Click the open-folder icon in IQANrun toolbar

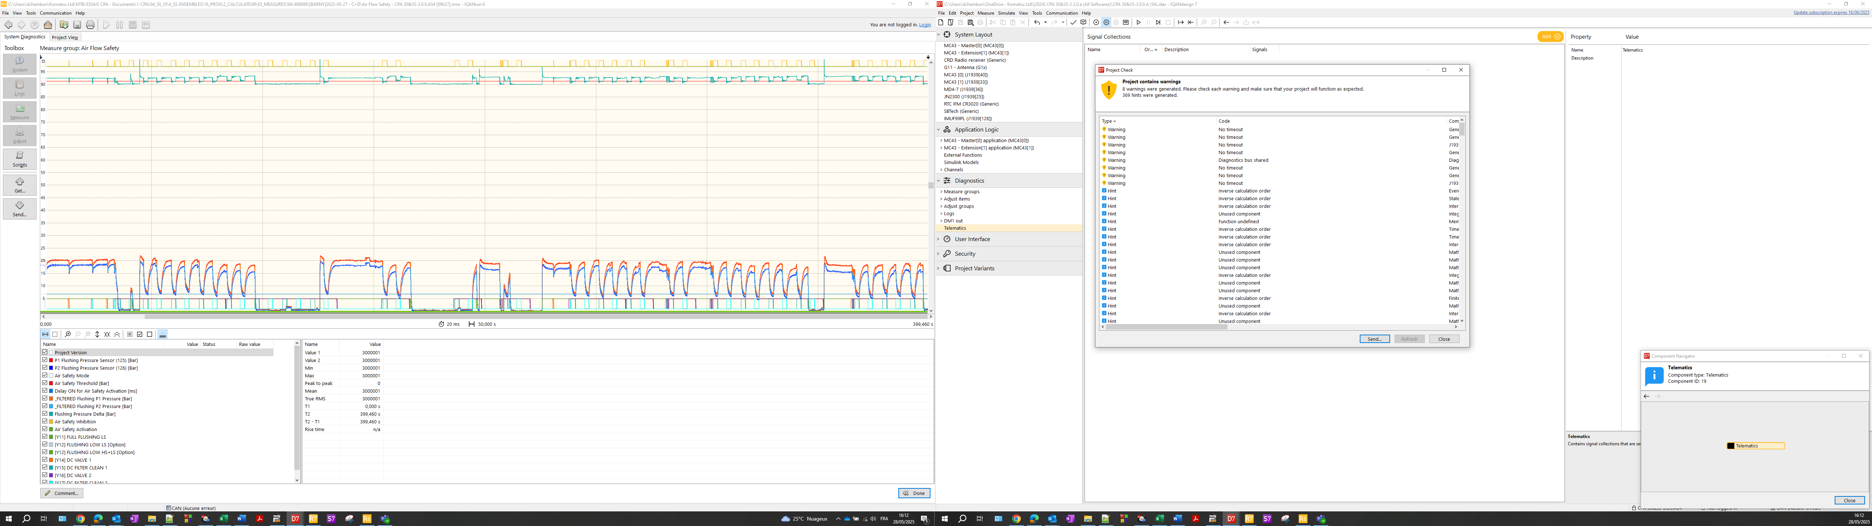point(64,25)
